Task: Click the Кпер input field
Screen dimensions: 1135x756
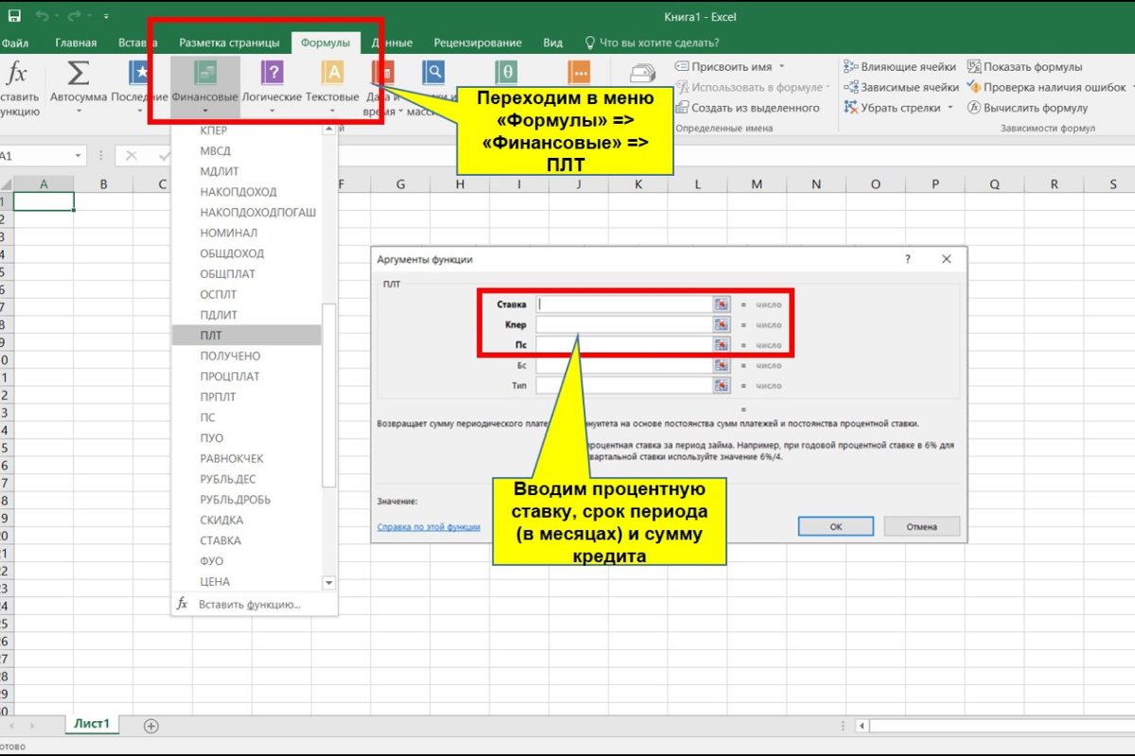Action: coord(623,324)
